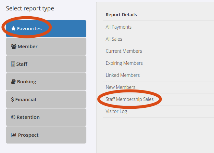This screenshot has height=153, width=214.
Task: Open Financial reports
Action: pos(46,100)
